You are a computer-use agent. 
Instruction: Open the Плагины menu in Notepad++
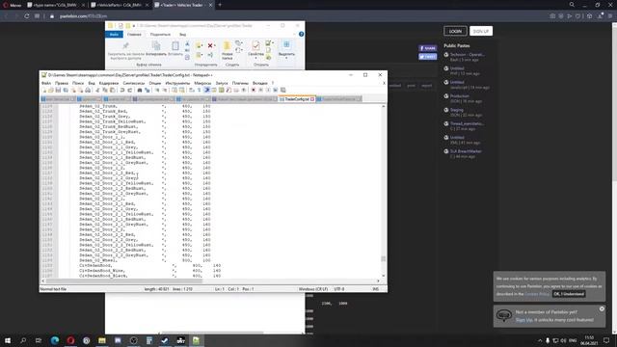pos(240,83)
